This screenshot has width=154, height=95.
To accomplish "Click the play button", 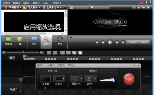I will coord(110,42).
